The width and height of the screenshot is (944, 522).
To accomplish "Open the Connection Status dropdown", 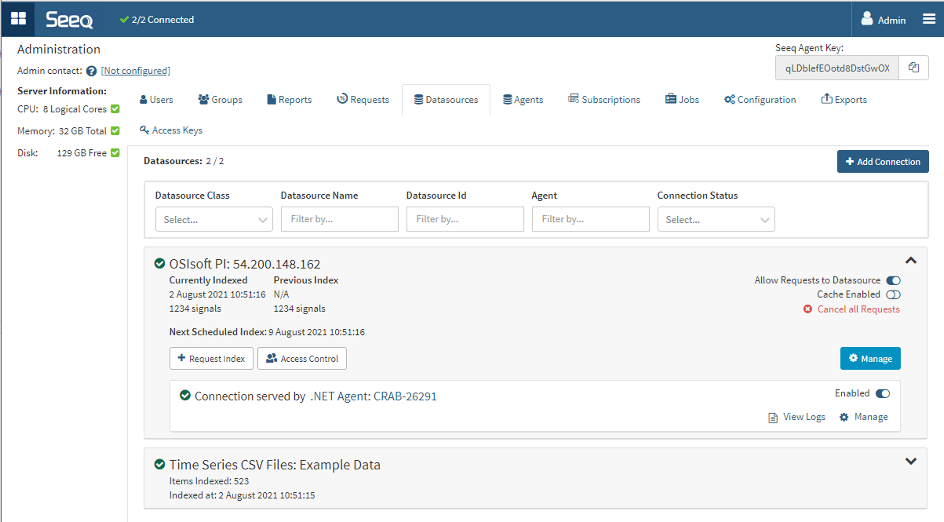I will click(x=716, y=219).
